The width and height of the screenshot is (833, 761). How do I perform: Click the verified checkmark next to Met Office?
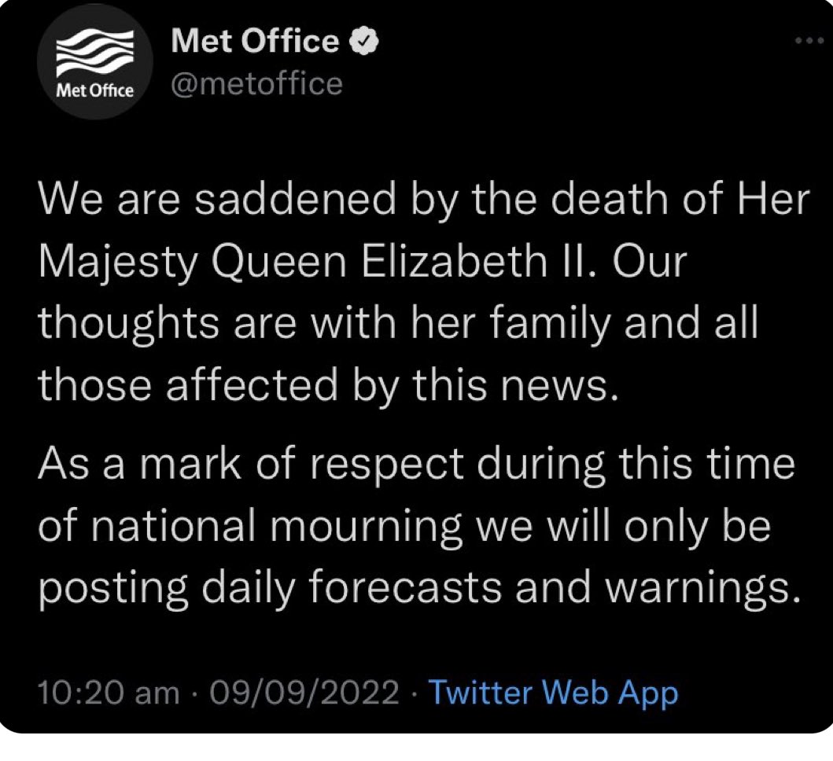[x=365, y=41]
